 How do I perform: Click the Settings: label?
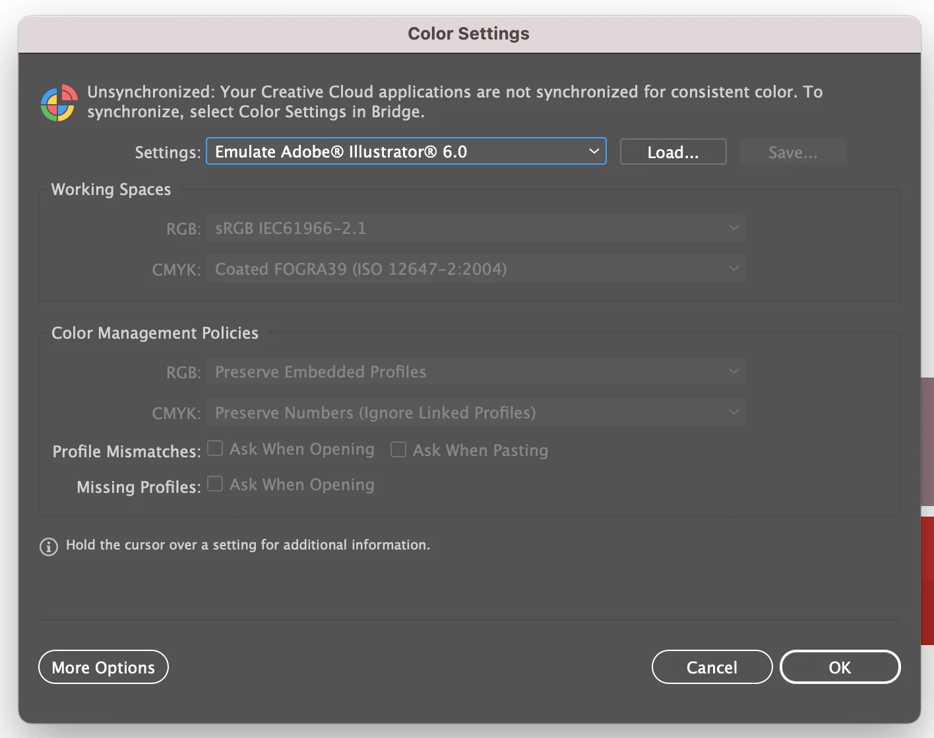168,152
